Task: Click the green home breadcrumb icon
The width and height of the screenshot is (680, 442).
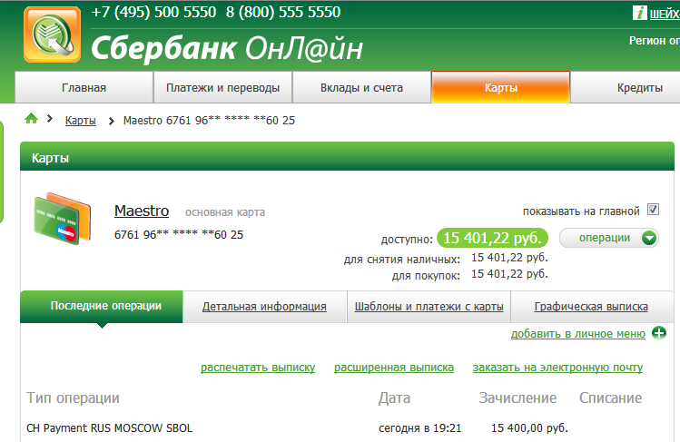Action: click(x=31, y=118)
